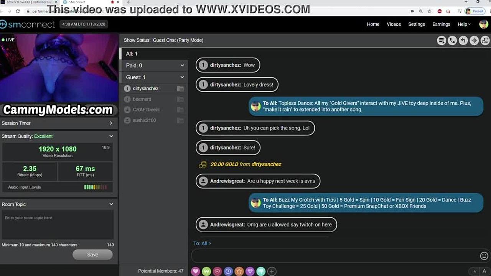Click the audio waveform icon

tap(474, 41)
